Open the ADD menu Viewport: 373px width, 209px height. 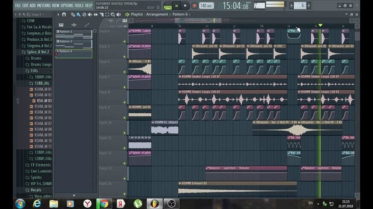pos(33,5)
